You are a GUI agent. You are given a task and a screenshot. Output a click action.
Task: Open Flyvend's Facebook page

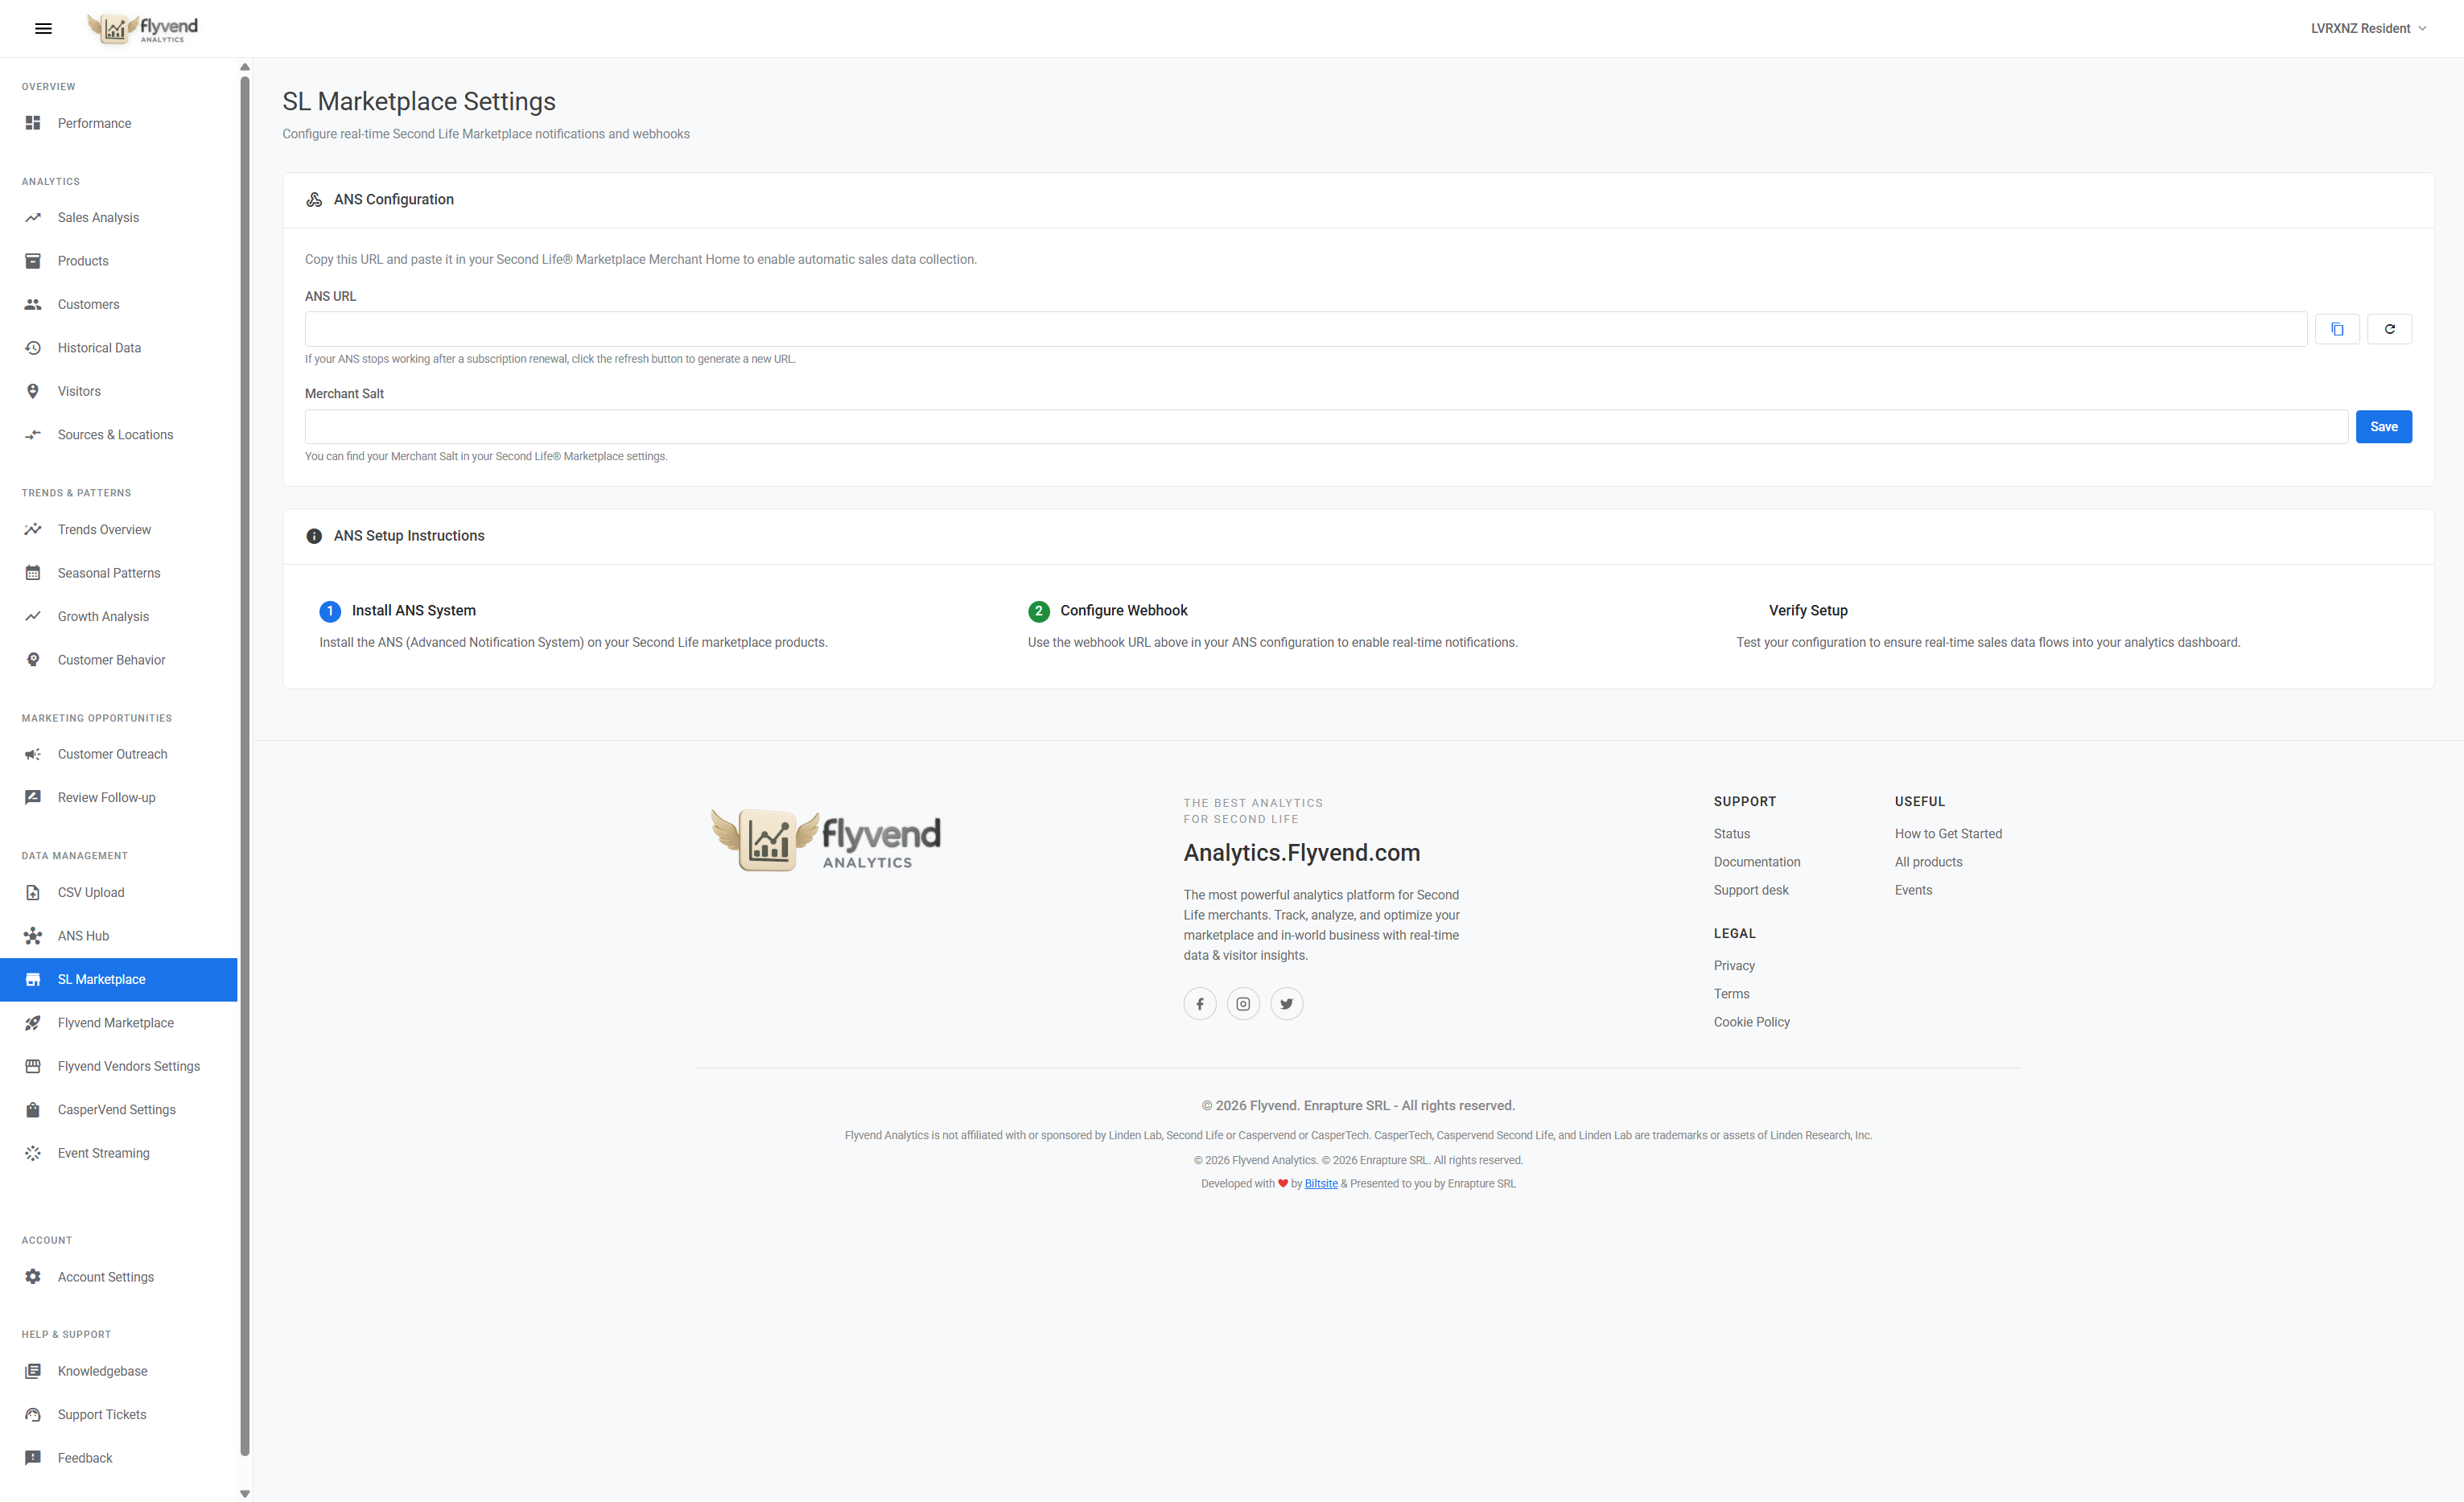tap(1199, 1003)
